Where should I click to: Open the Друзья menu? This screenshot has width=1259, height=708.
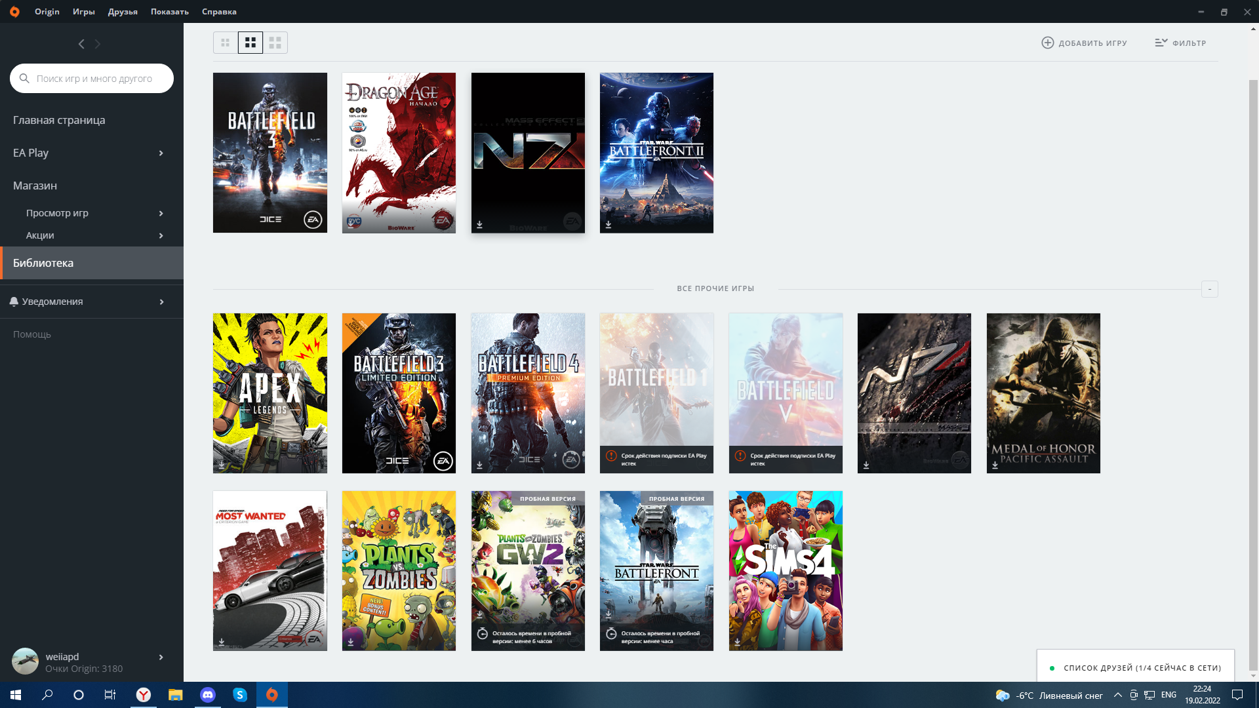tap(123, 11)
